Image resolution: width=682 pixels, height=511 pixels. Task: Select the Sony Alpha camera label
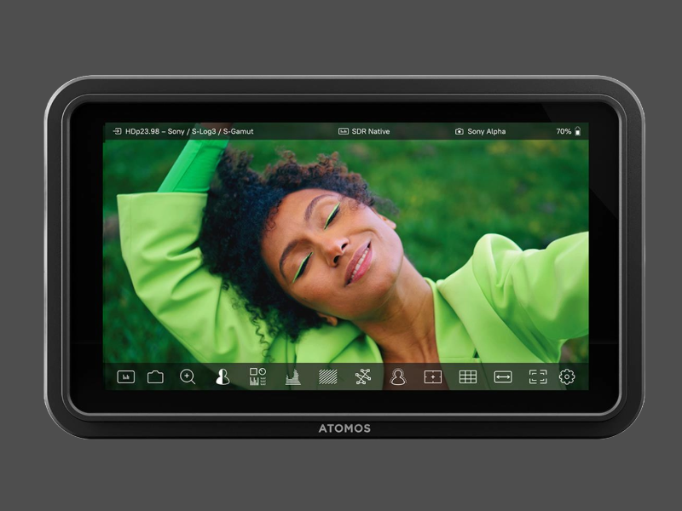click(486, 131)
